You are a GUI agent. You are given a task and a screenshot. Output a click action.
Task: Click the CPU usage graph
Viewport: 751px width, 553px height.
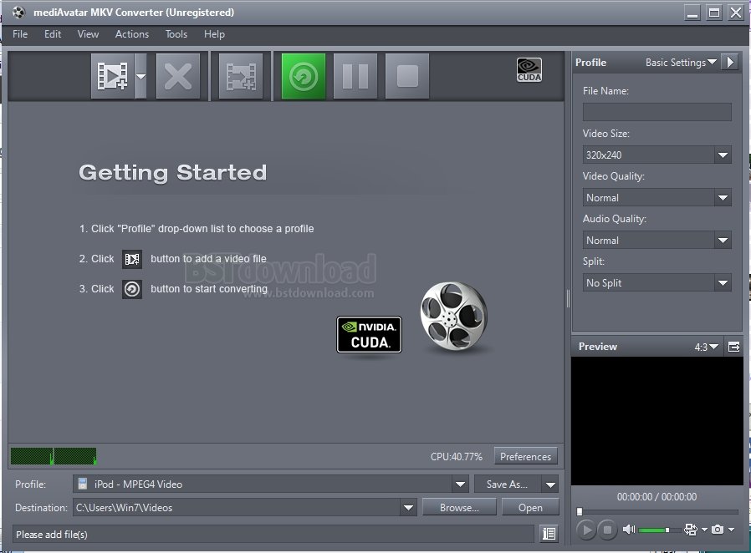point(54,456)
